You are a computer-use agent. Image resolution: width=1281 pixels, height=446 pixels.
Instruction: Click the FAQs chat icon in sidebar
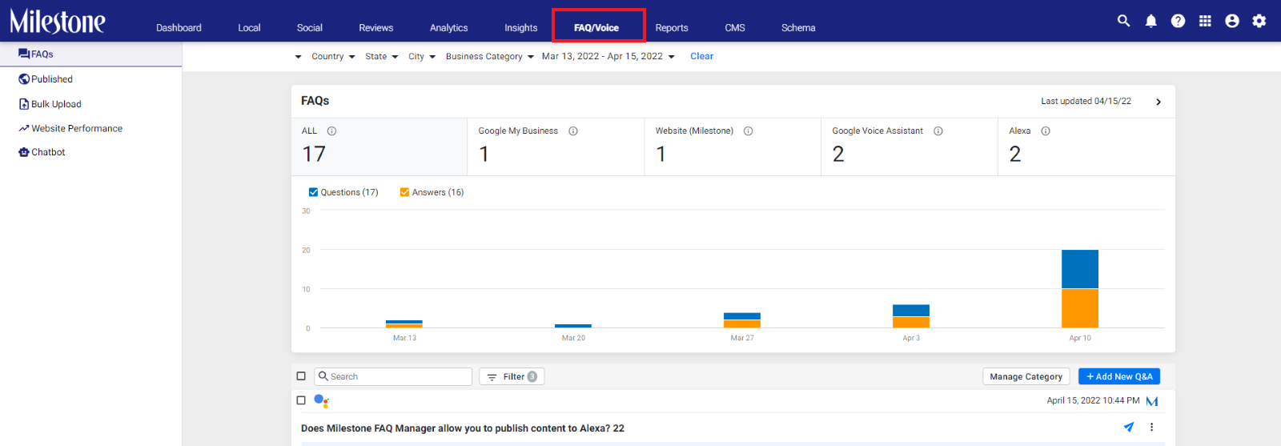[24, 54]
